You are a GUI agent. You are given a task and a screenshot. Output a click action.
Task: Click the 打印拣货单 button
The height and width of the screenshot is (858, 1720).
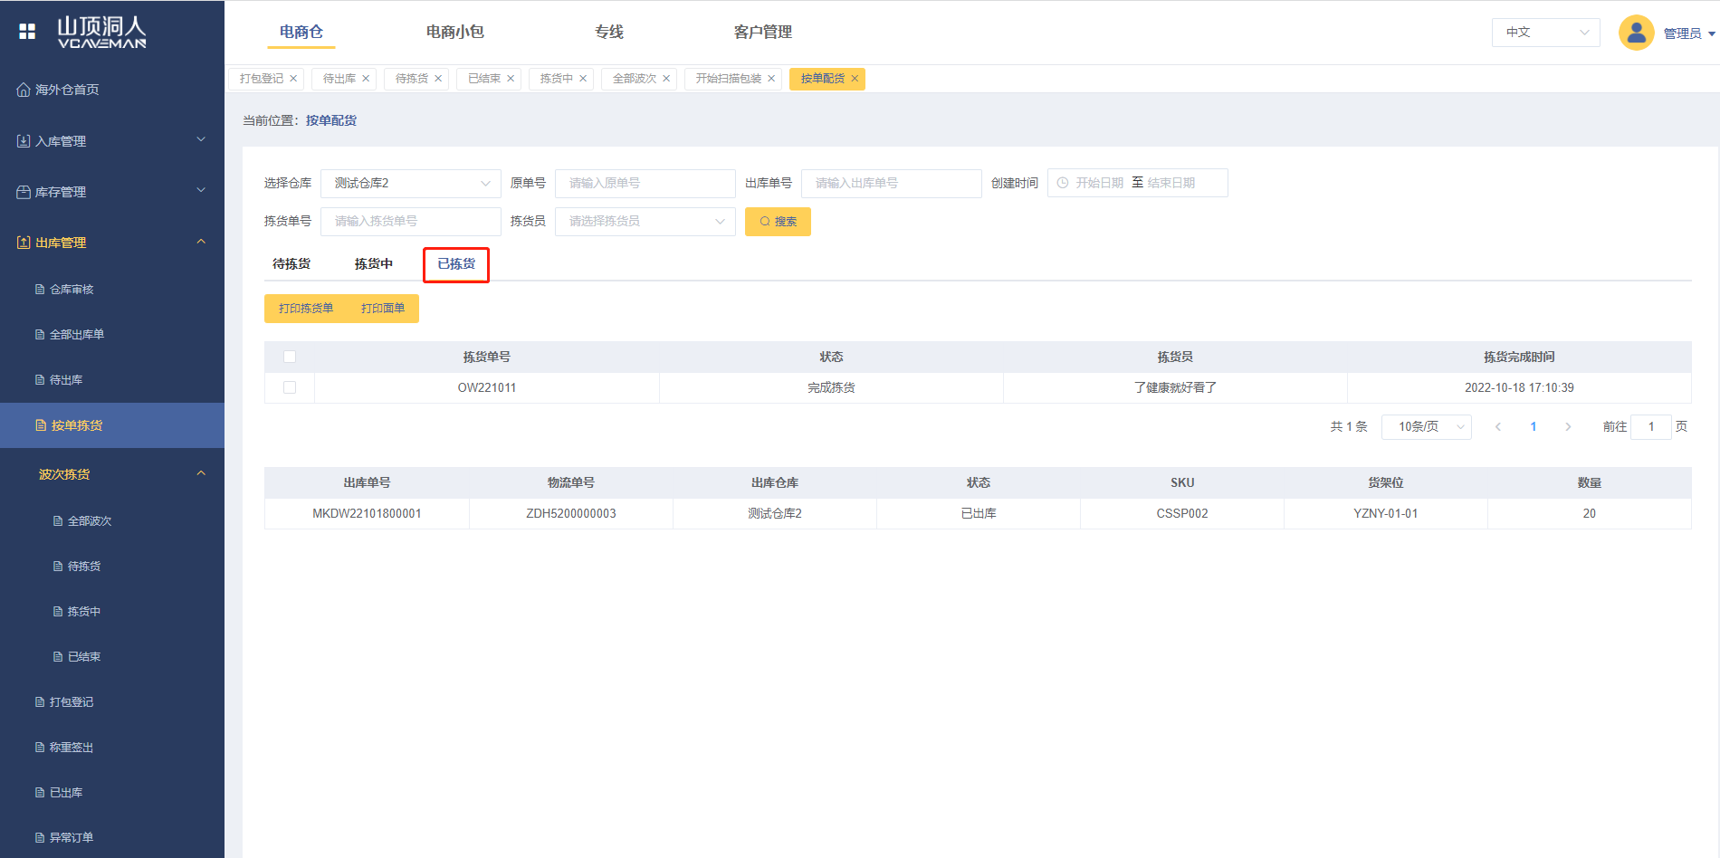tap(306, 309)
